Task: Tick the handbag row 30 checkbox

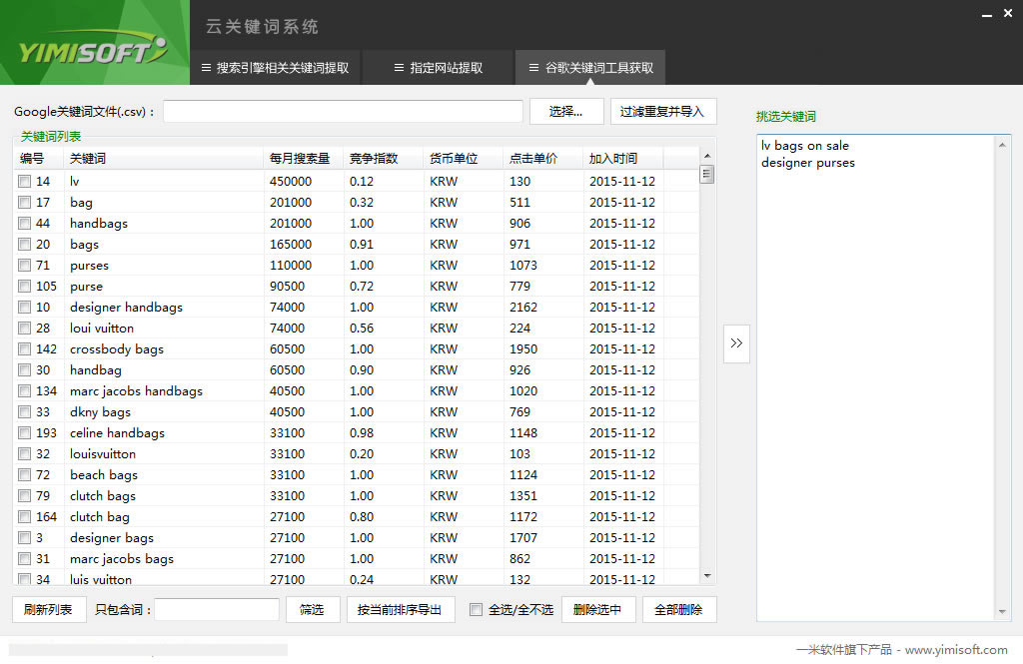Action: (25, 369)
